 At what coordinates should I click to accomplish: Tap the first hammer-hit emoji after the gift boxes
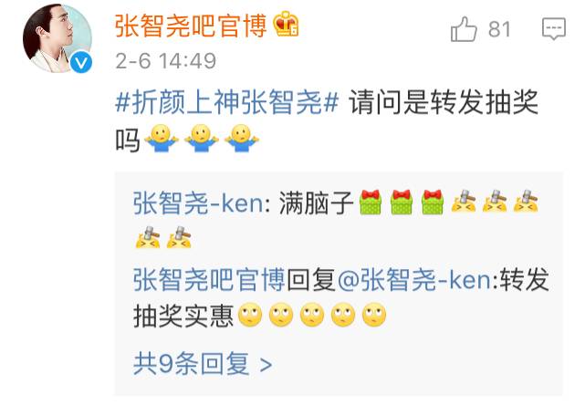(x=464, y=201)
